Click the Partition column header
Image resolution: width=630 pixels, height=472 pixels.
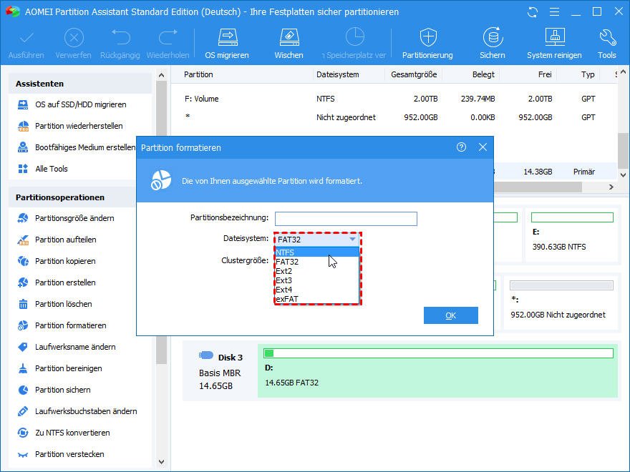tap(198, 74)
